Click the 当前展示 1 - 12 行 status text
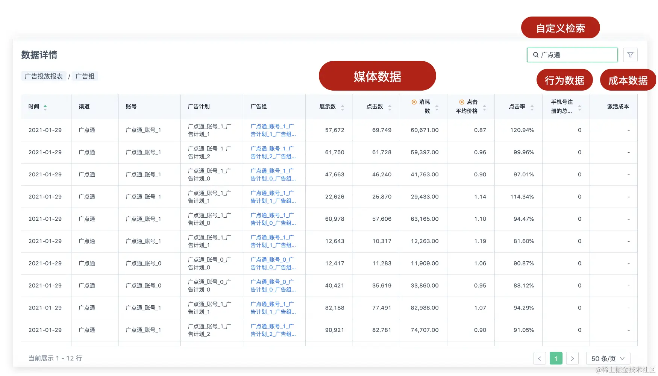The width and height of the screenshot is (658, 376). [x=55, y=358]
